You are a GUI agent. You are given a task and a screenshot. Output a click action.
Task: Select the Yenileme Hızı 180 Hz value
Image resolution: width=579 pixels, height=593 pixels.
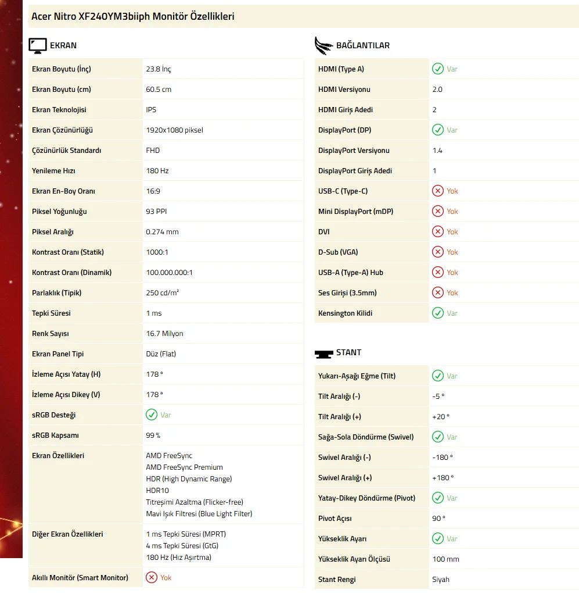tap(157, 171)
